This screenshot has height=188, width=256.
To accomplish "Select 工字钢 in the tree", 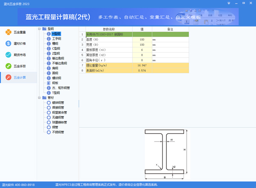I will [56, 39].
